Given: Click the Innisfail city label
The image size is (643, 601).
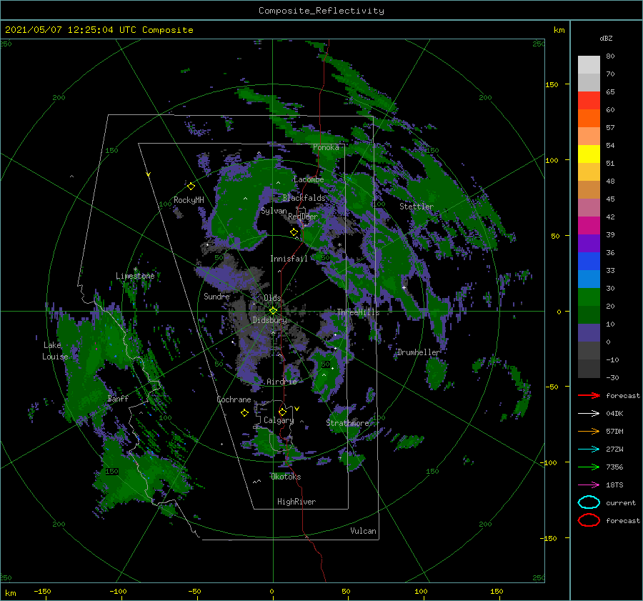Looking at the screenshot, I should (x=289, y=259).
